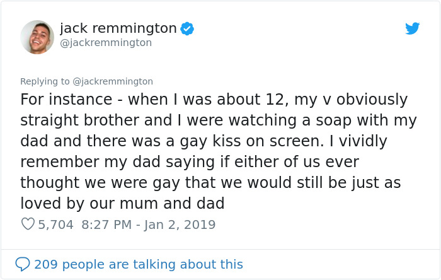Image resolution: width=441 pixels, height=280 pixels.
Task: Click the blue verified badge
Action: (187, 28)
